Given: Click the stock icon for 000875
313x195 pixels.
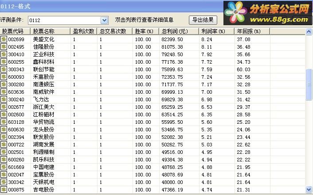Looking at the screenshot, I should (4, 190).
